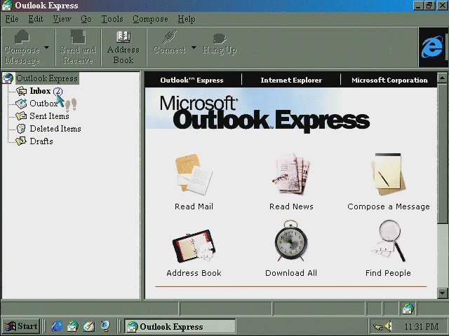The height and width of the screenshot is (336, 449).
Task: Click Outlook Express taskbar button
Action: point(180,326)
